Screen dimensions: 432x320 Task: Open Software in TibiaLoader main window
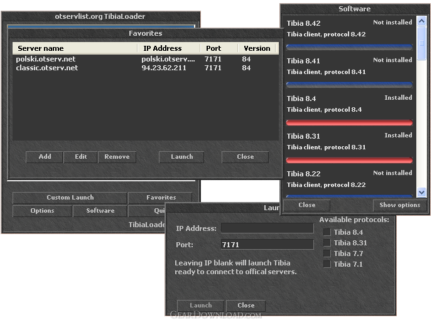(x=100, y=211)
